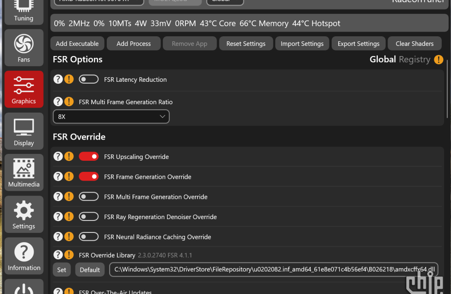The height and width of the screenshot is (294, 451).
Task: Open the Fans section
Action: coord(24,48)
